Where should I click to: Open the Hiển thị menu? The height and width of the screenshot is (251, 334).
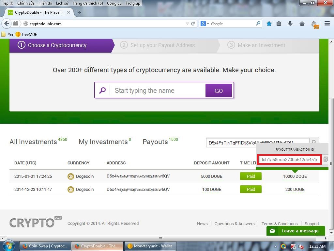[45, 3]
